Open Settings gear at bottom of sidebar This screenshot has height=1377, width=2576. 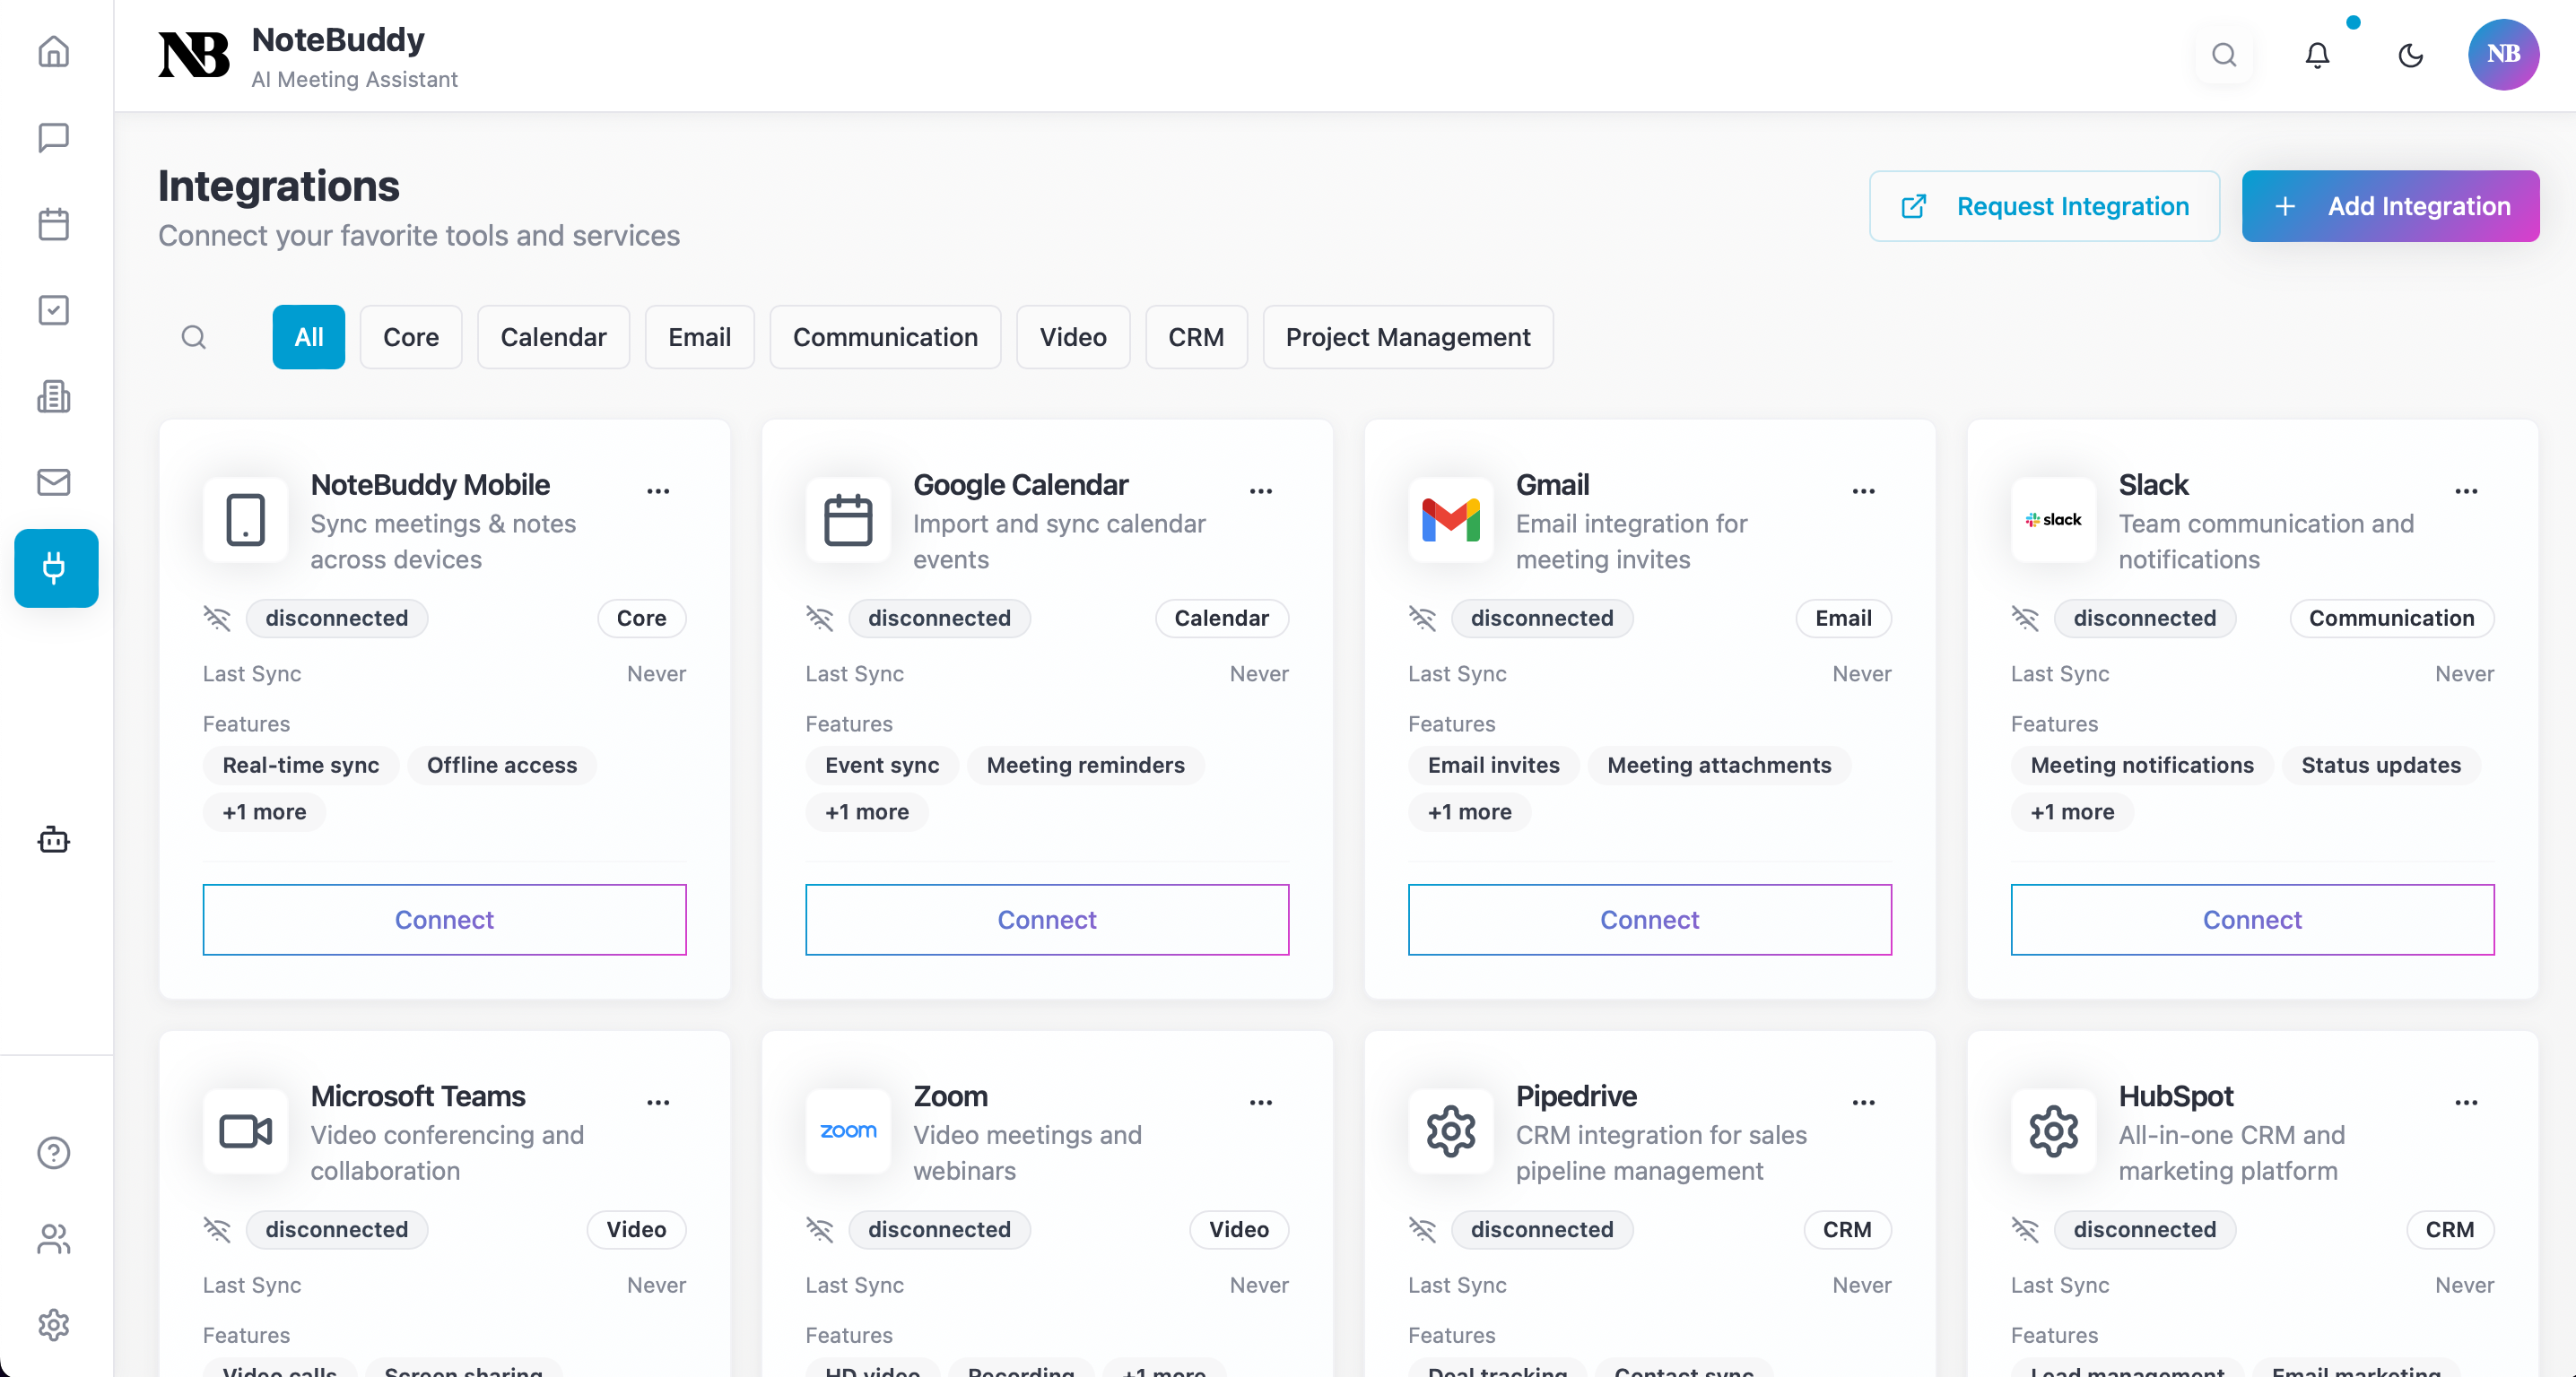54,1325
